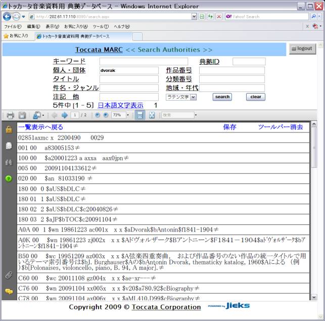Click the 注記 他 input field
Viewport: 325px width, 321px height.
pos(129,97)
